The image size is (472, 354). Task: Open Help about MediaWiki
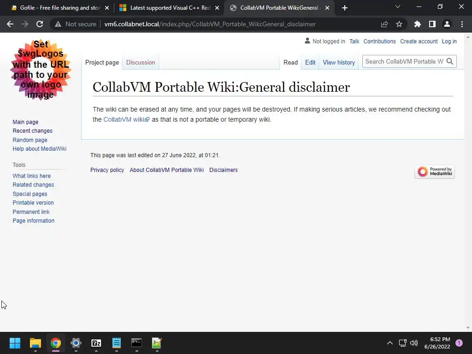40,149
